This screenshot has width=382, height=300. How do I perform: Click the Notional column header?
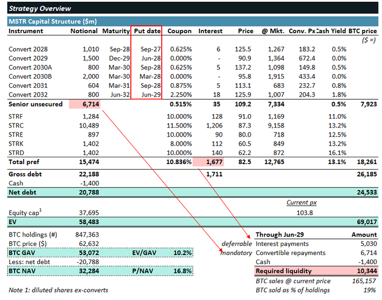pyautogui.click(x=84, y=31)
